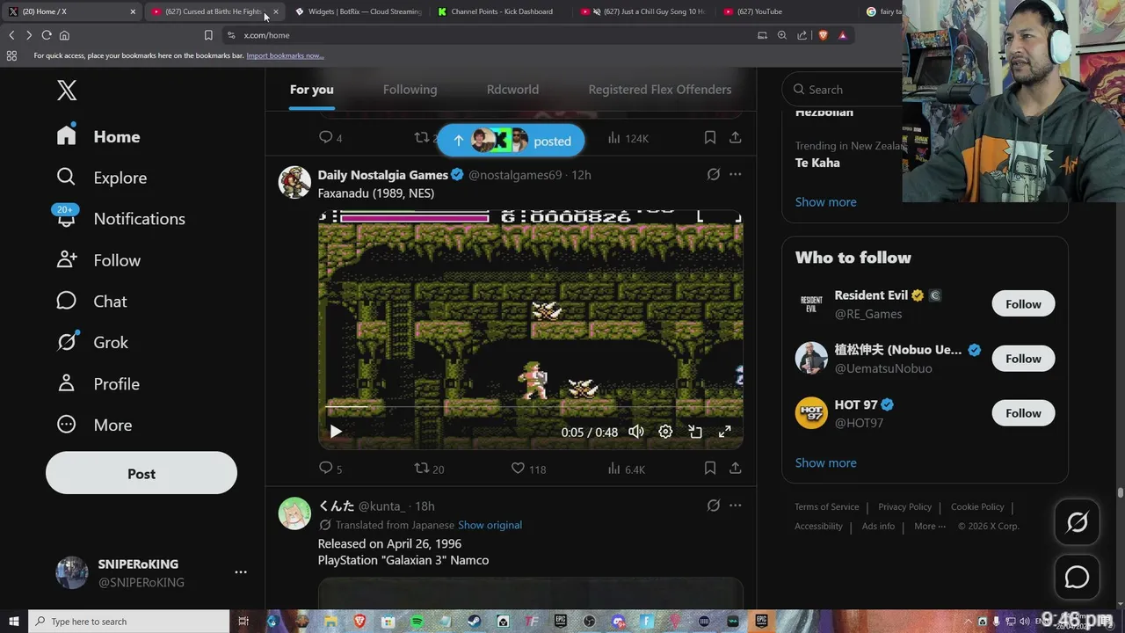Share the Faxanadu post
The height and width of the screenshot is (633, 1125).
tap(735, 469)
